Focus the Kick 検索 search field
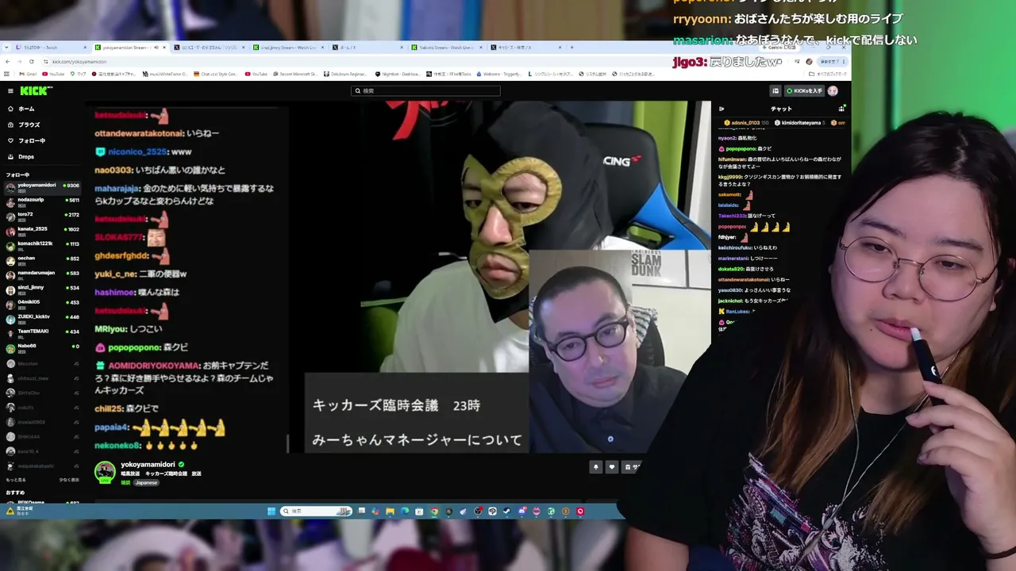 point(426,91)
